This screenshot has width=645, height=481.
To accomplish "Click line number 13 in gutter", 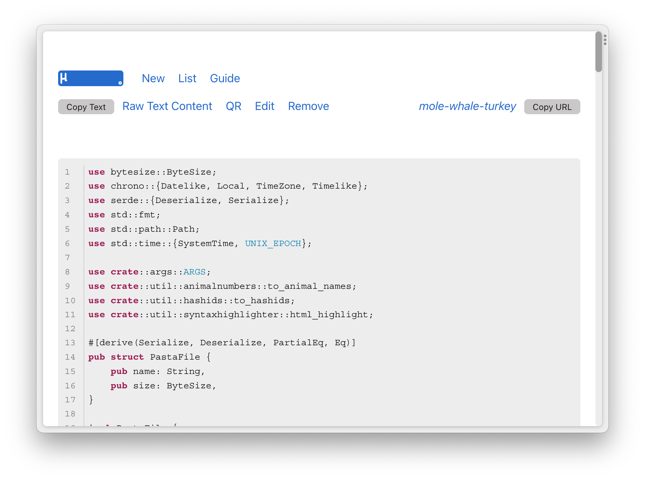I will click(70, 343).
